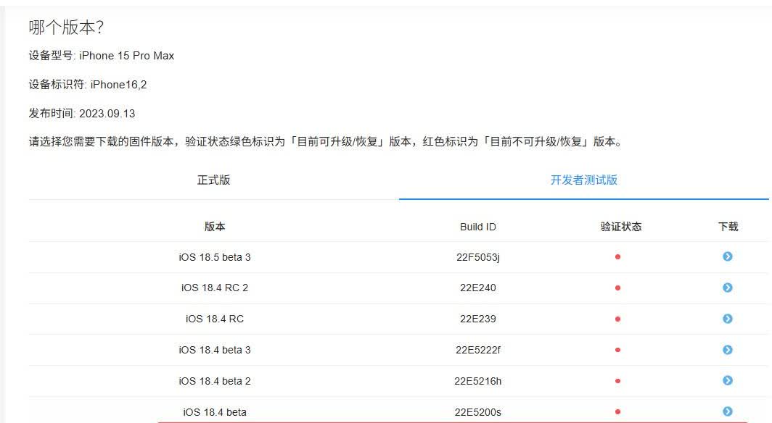Download iOS 18.4 beta 2 firmware
772x423 pixels.
tap(727, 381)
